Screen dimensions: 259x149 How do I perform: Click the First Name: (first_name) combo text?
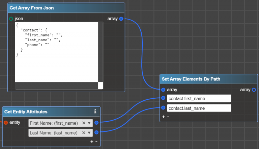54,123
